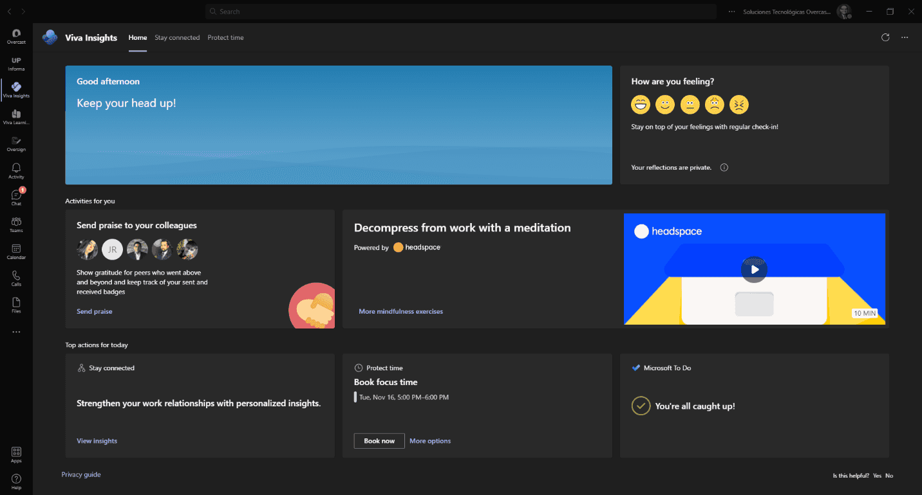Open the Oversign app in sidebar
The width and height of the screenshot is (922, 495).
point(16,144)
